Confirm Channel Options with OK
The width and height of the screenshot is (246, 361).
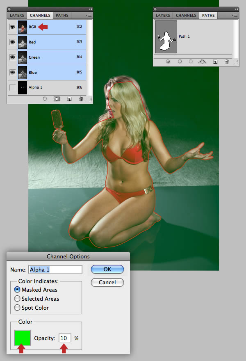click(107, 269)
